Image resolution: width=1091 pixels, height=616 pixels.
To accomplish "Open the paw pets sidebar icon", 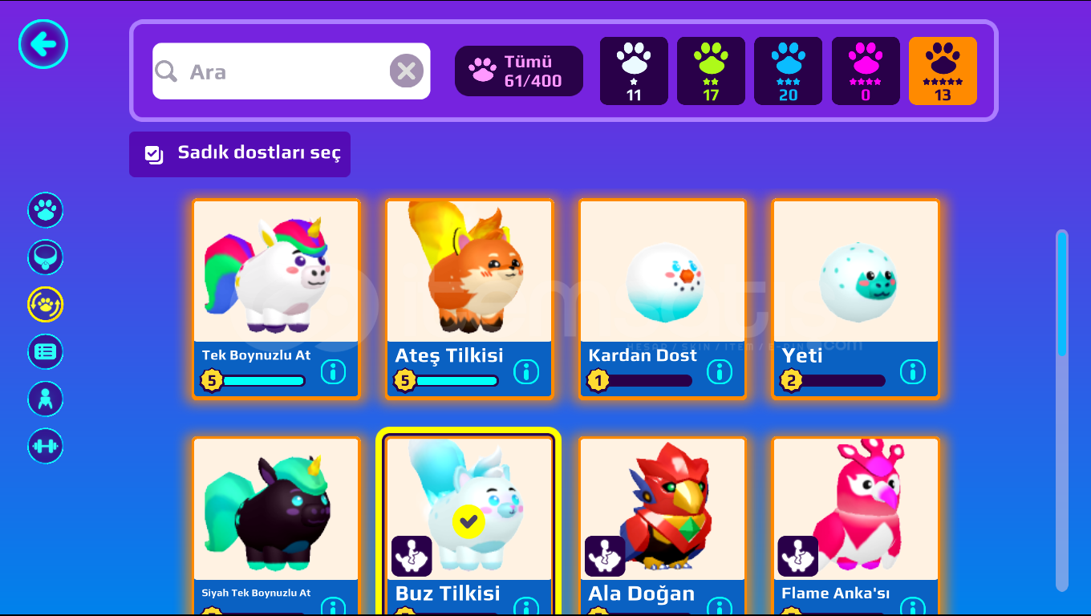I will click(46, 210).
